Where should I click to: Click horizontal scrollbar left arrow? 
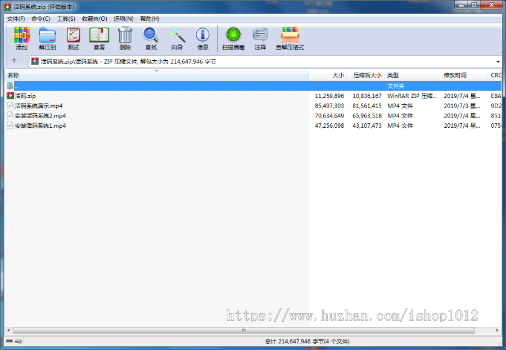pyautogui.click(x=8, y=330)
